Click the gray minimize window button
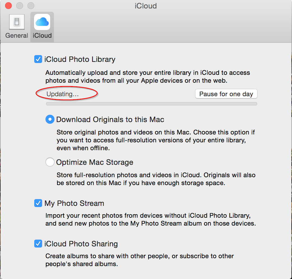Viewport: 292px width, 279px height. pos(20,6)
